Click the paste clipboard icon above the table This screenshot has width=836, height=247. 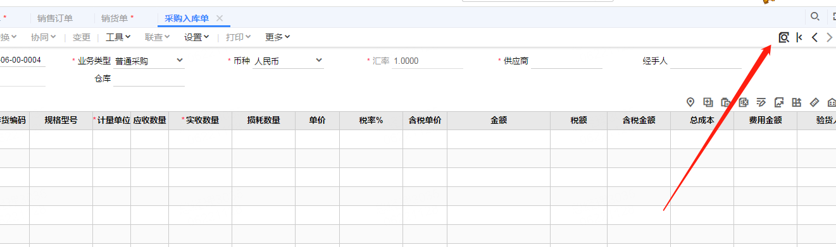pyautogui.click(x=726, y=102)
